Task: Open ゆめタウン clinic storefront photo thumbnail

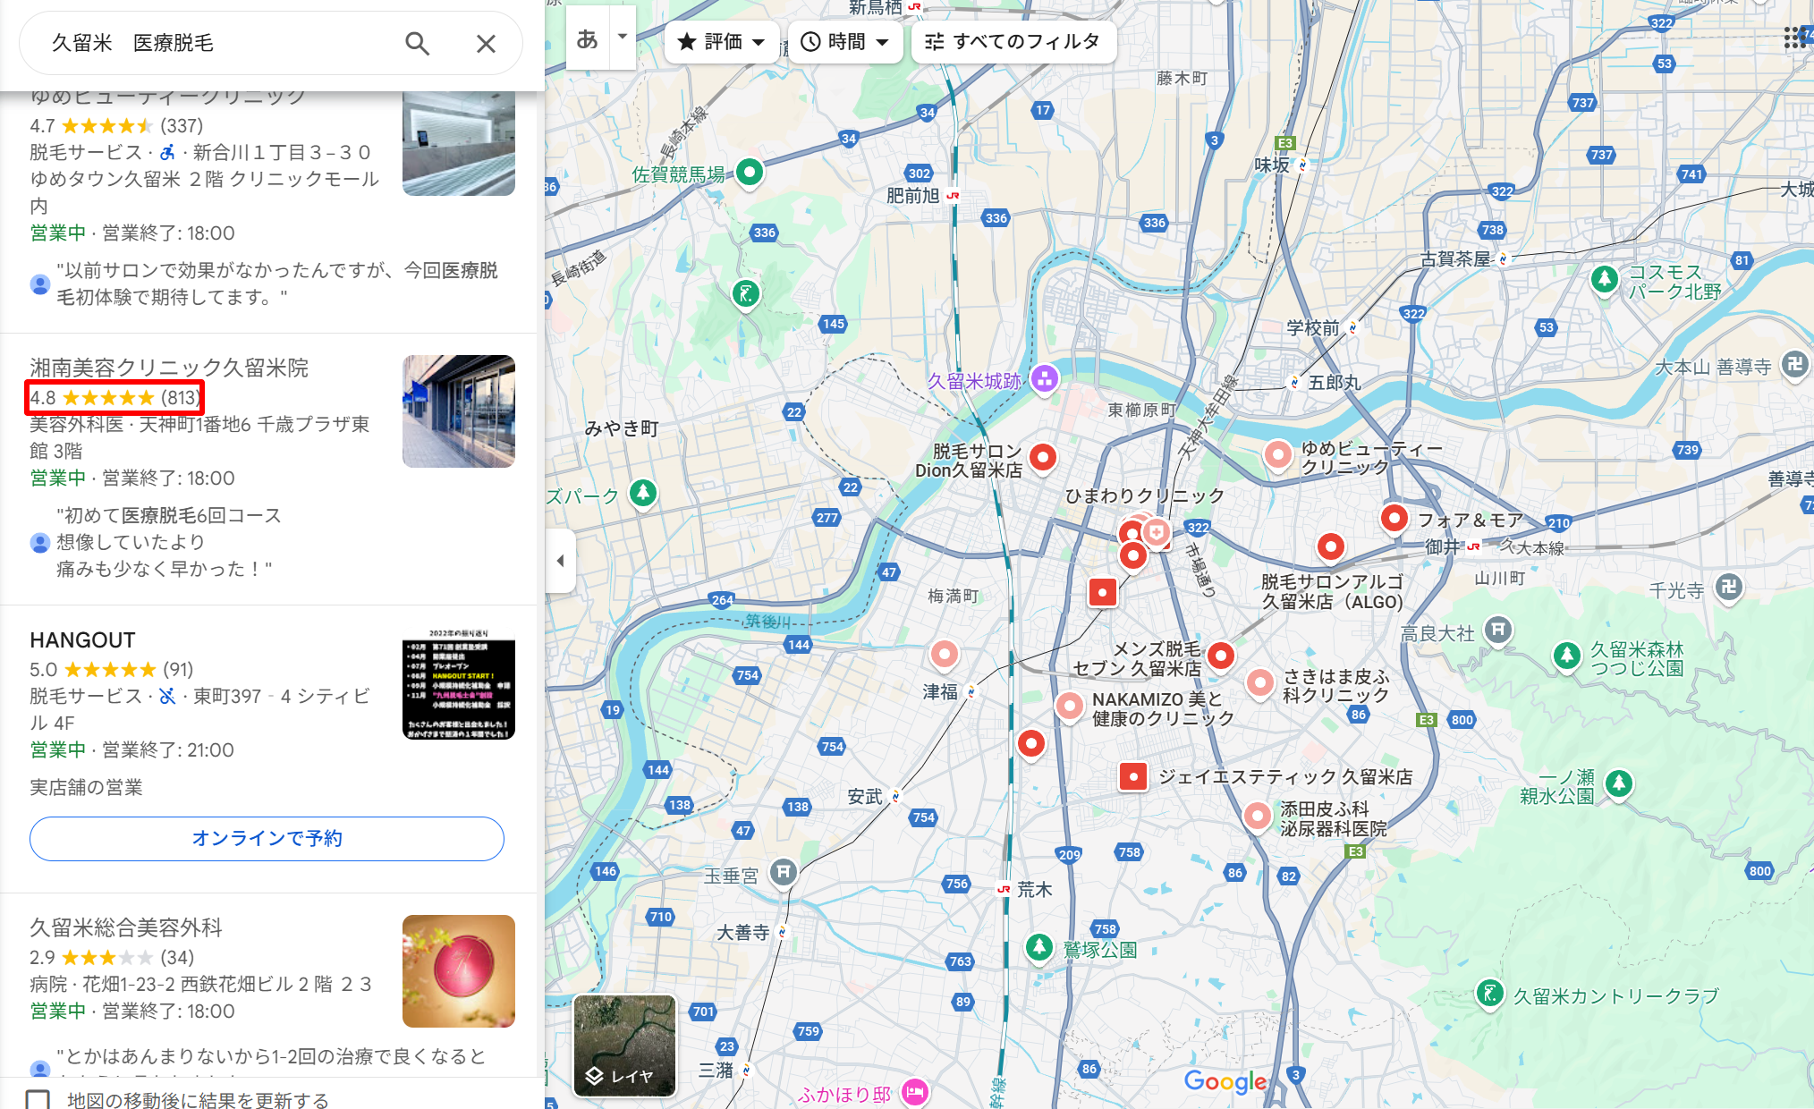Action: (459, 144)
